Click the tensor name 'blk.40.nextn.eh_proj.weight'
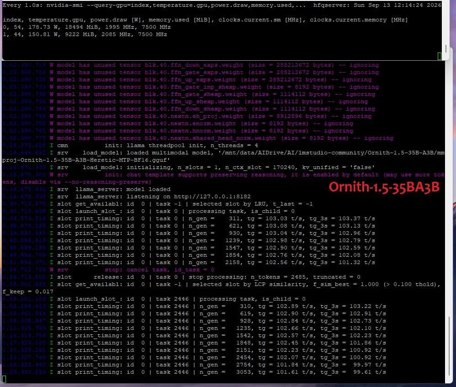Screen dimensions: 456x387 point(194,117)
